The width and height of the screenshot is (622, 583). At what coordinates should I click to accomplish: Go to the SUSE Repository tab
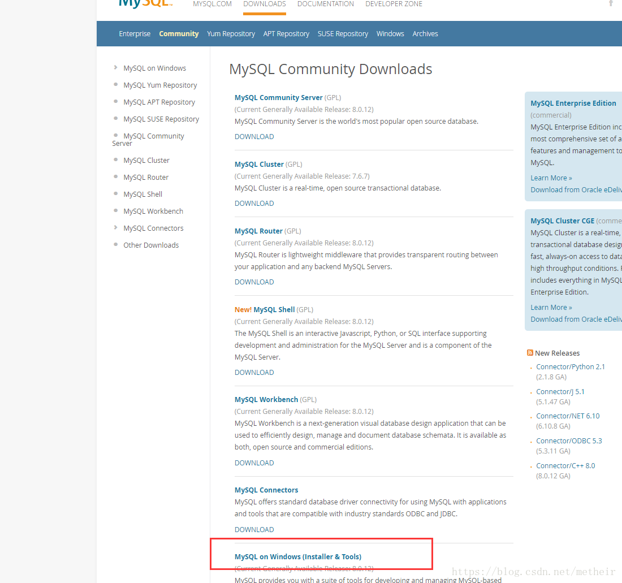click(343, 34)
